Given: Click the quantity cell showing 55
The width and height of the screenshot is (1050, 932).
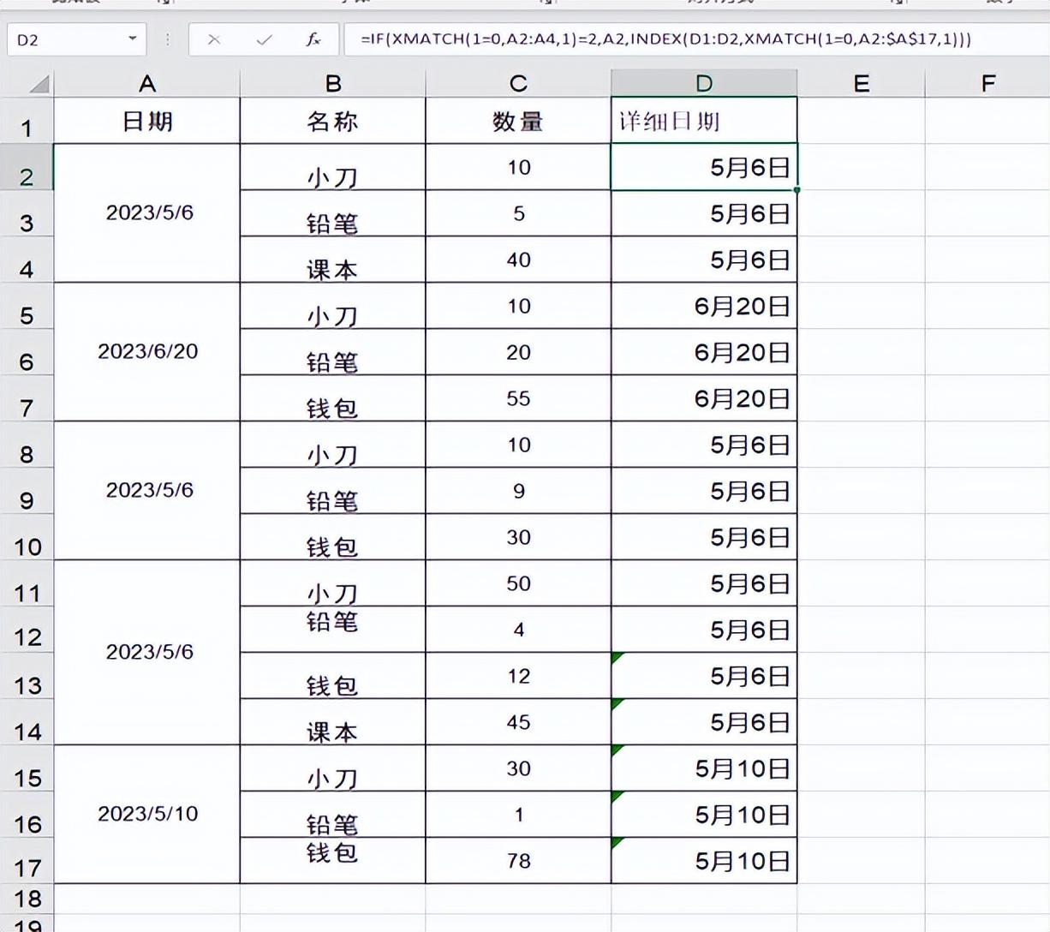Looking at the screenshot, I should coord(518,398).
